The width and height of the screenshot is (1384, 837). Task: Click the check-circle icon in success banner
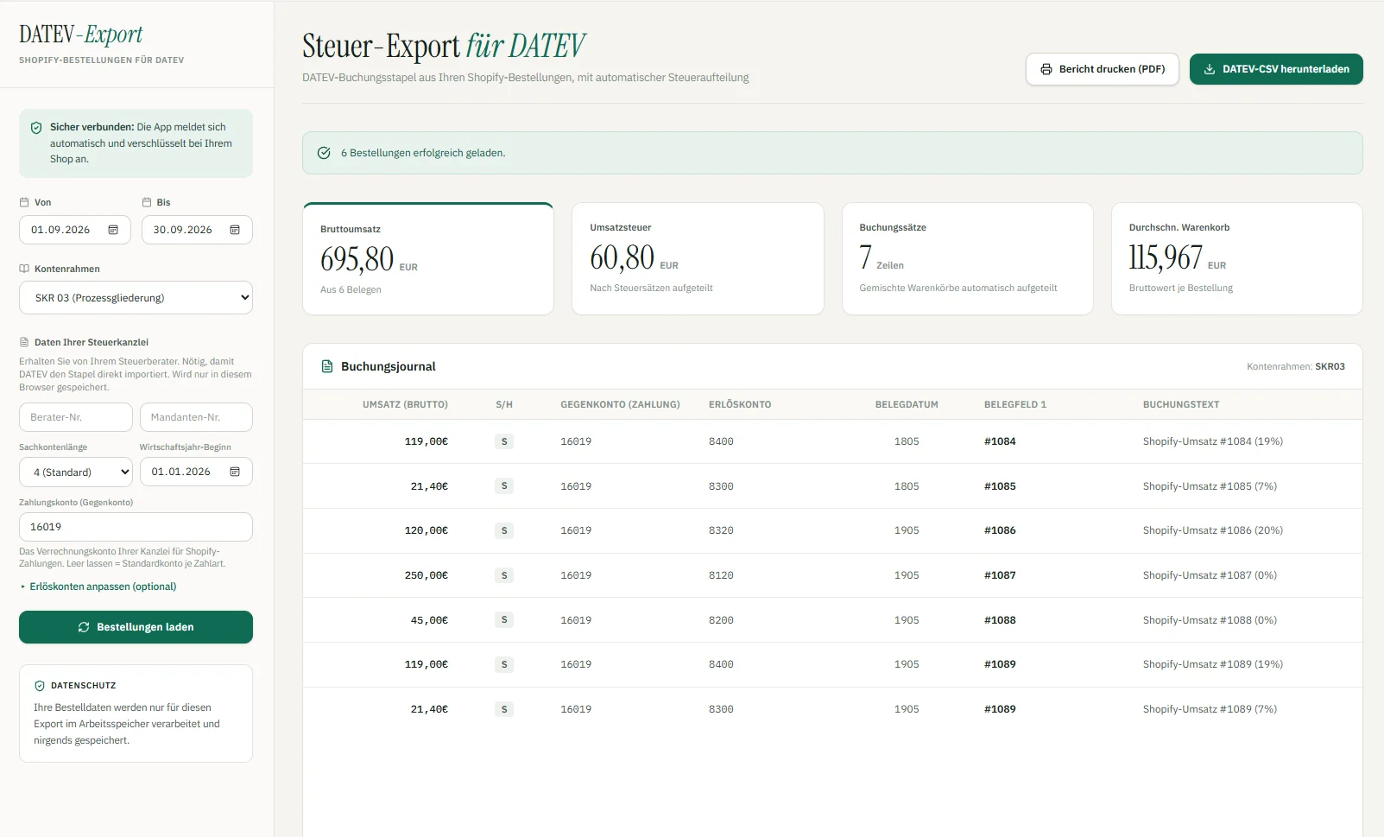coord(324,153)
